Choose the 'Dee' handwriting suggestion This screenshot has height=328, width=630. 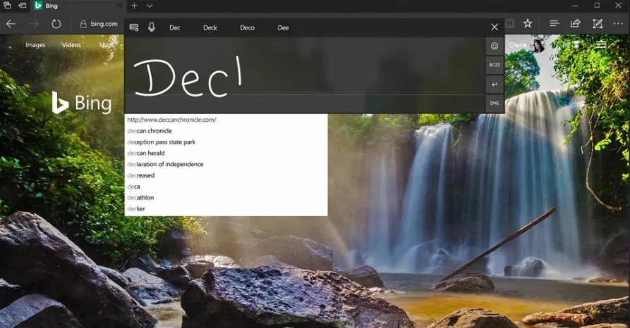click(284, 27)
